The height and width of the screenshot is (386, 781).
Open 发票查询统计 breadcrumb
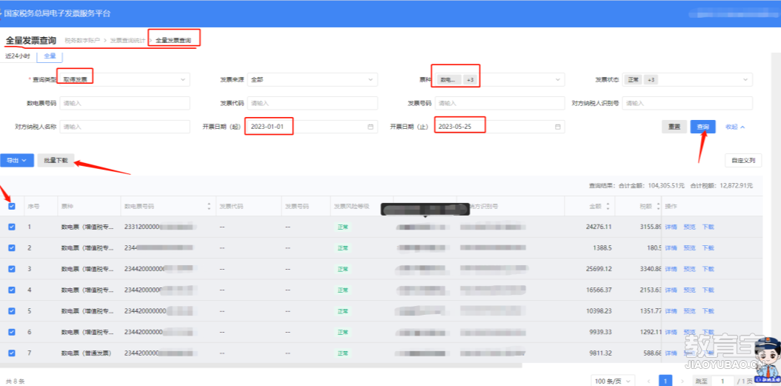(x=127, y=40)
